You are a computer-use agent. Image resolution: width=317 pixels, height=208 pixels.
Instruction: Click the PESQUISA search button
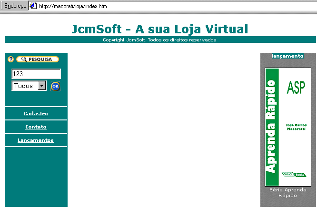[38, 59]
